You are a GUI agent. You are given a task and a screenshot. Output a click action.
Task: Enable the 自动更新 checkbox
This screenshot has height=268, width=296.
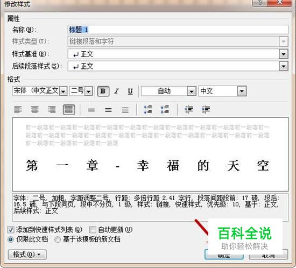93,230
